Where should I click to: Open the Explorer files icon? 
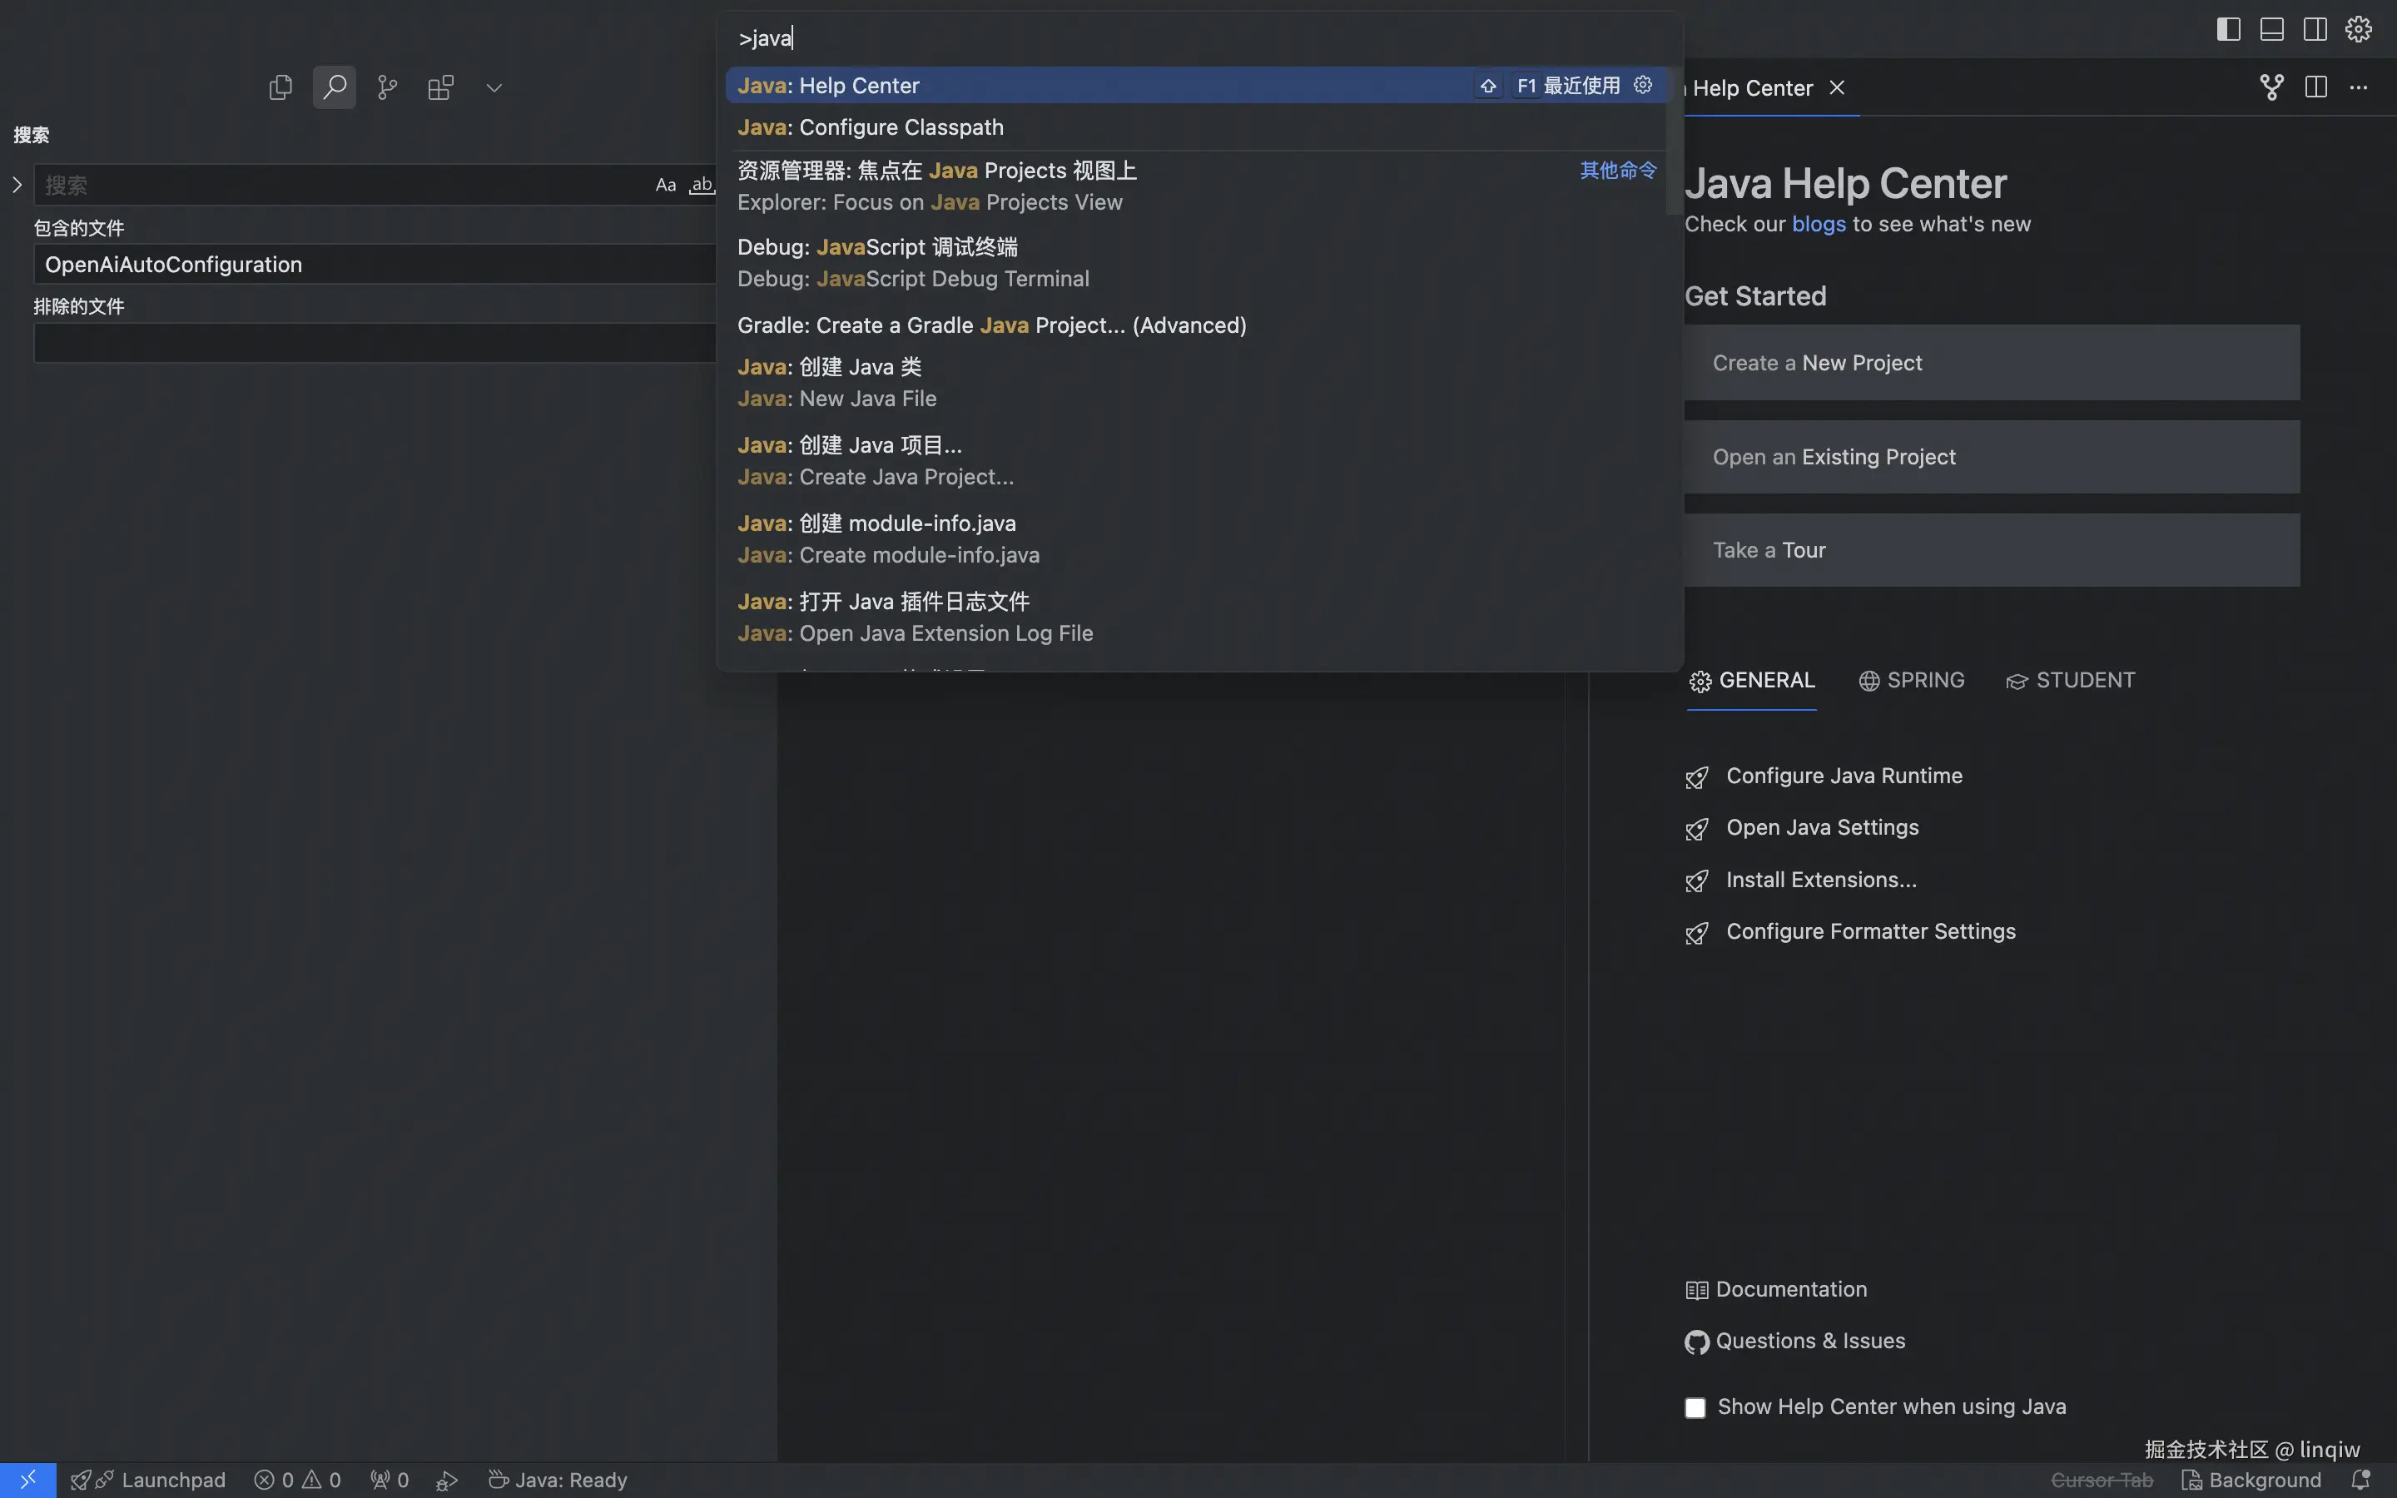[x=280, y=87]
